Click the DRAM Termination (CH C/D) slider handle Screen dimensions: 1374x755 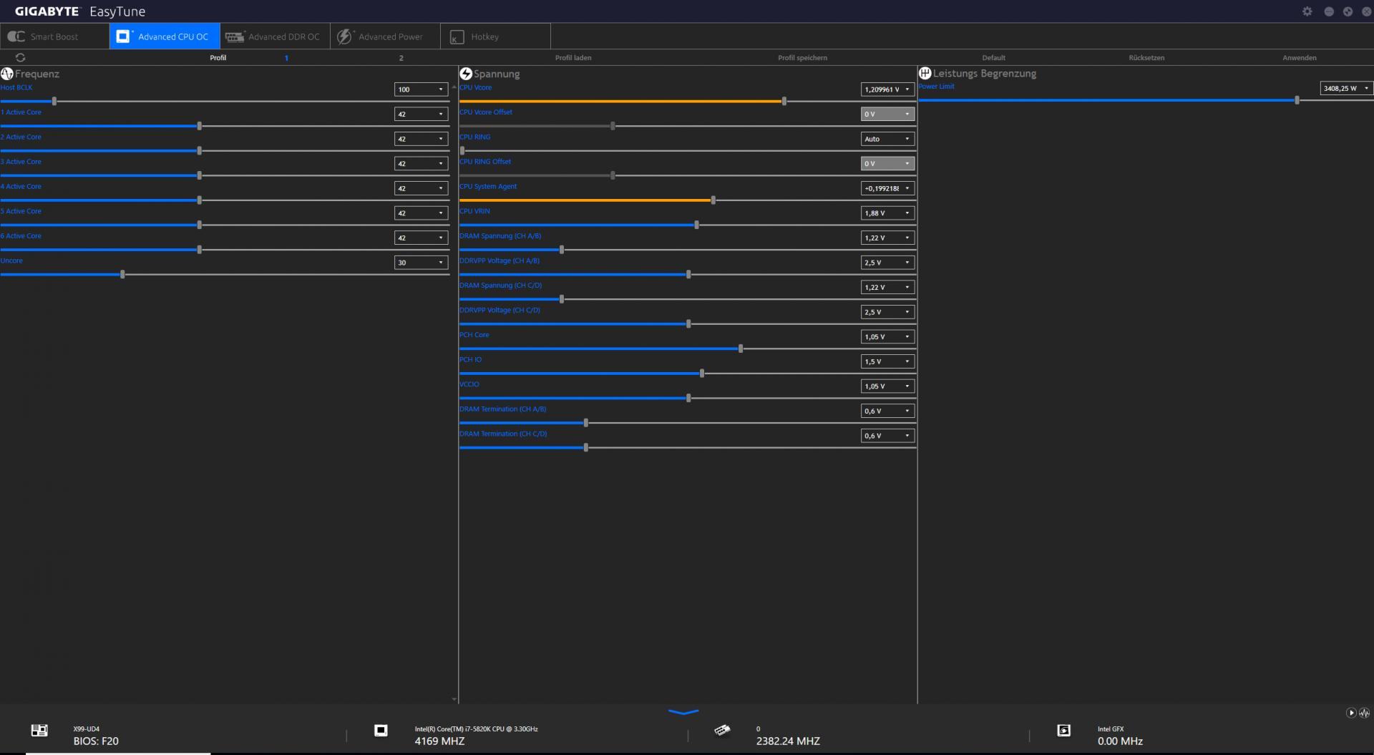tap(586, 447)
